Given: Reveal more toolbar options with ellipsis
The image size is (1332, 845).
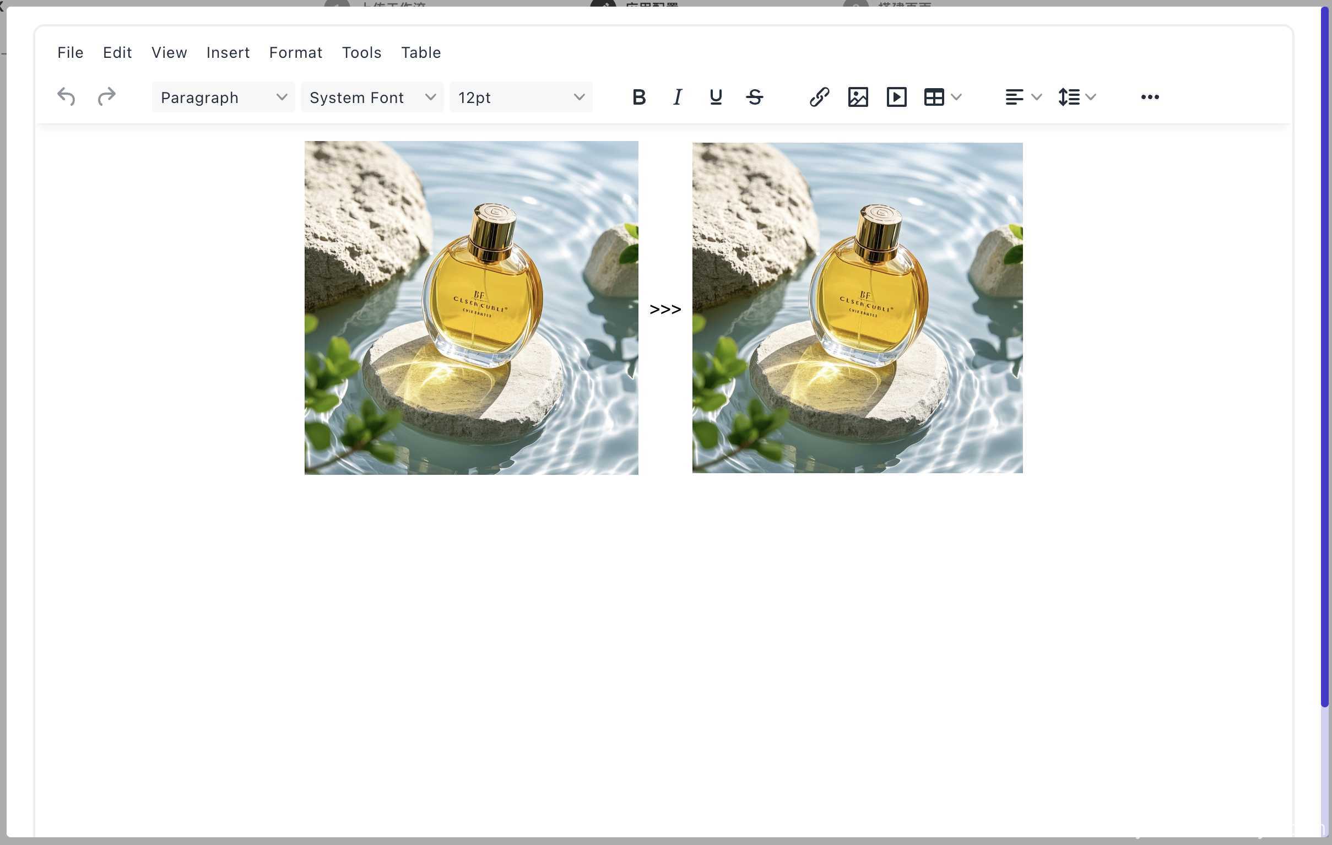Looking at the screenshot, I should [1150, 97].
